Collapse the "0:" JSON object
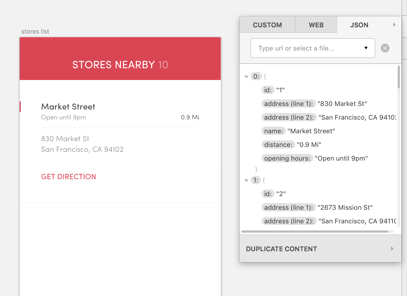Screen dimensions: 407x296 pos(246,77)
